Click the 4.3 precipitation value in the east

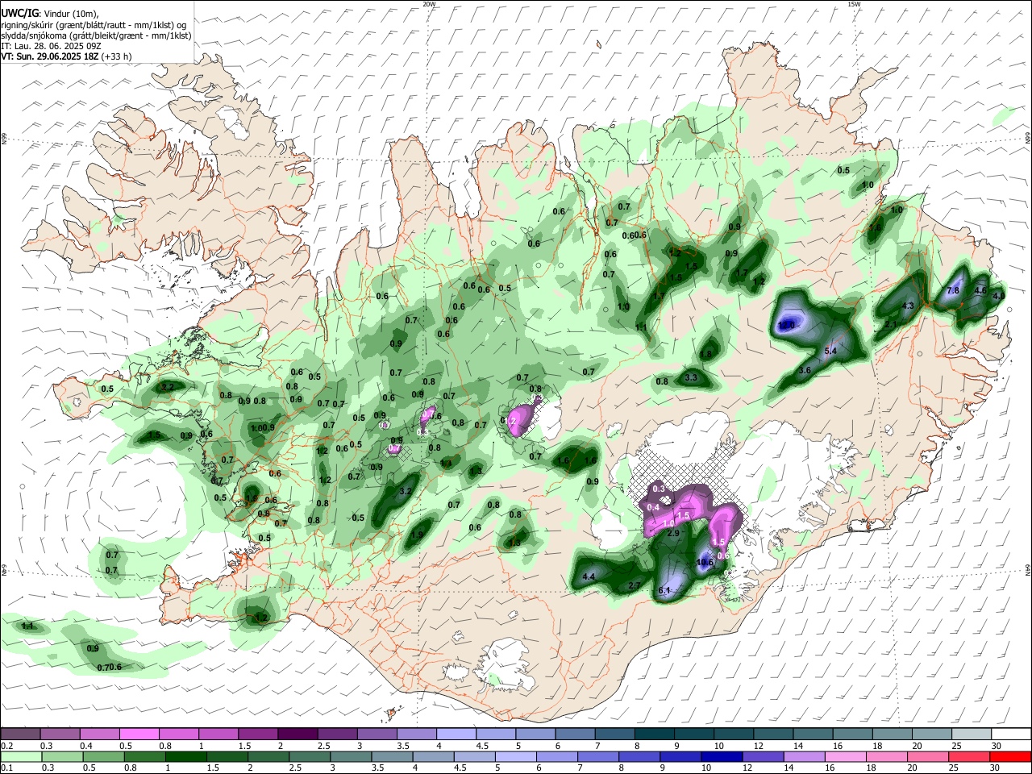click(x=907, y=306)
